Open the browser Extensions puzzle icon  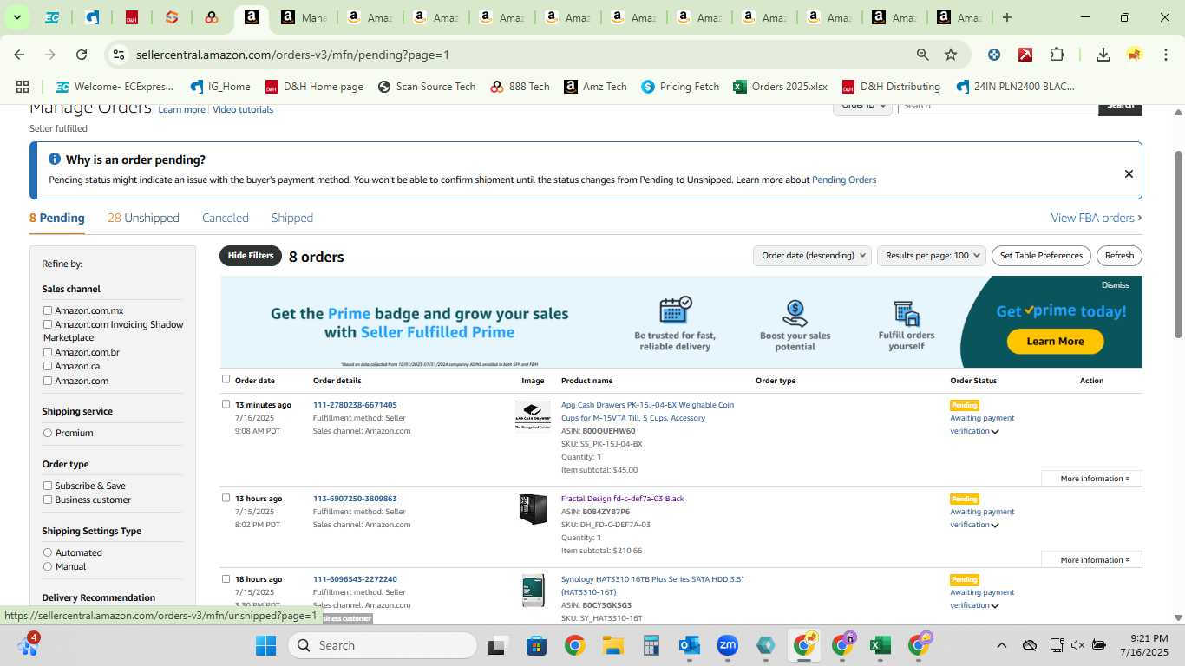(x=1057, y=55)
